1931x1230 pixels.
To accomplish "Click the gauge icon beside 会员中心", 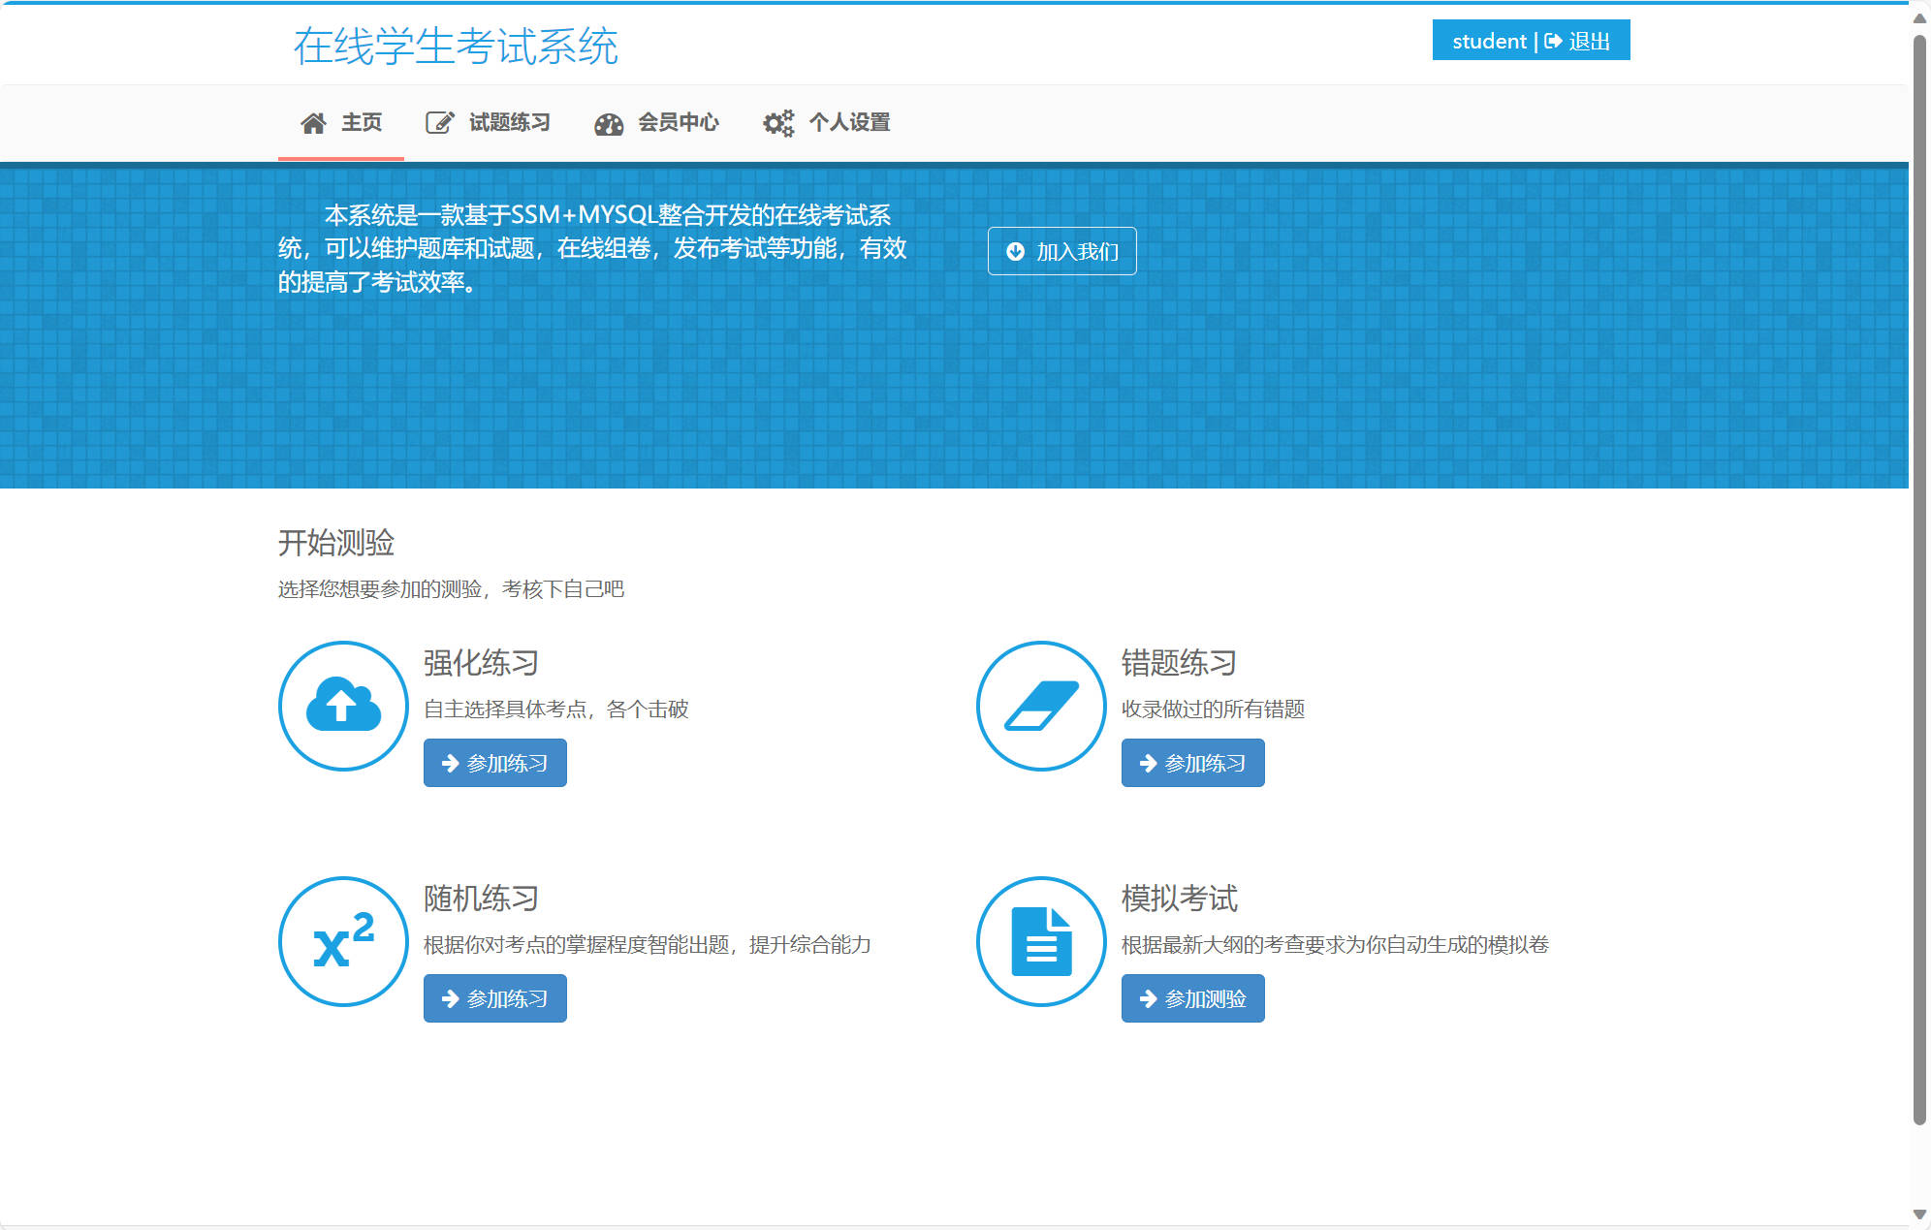I will (608, 123).
